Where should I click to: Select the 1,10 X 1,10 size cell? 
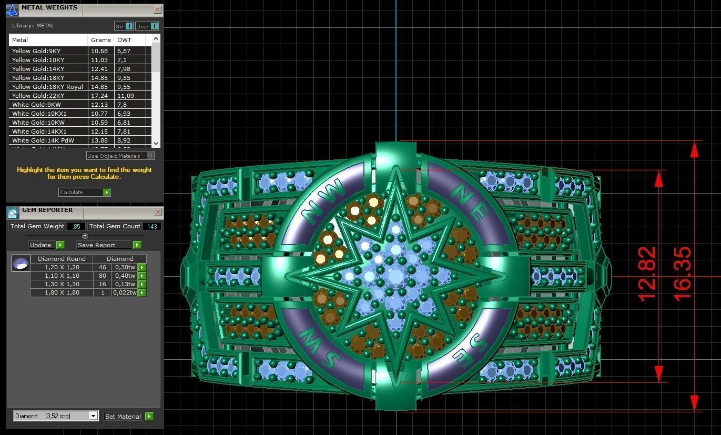[62, 276]
